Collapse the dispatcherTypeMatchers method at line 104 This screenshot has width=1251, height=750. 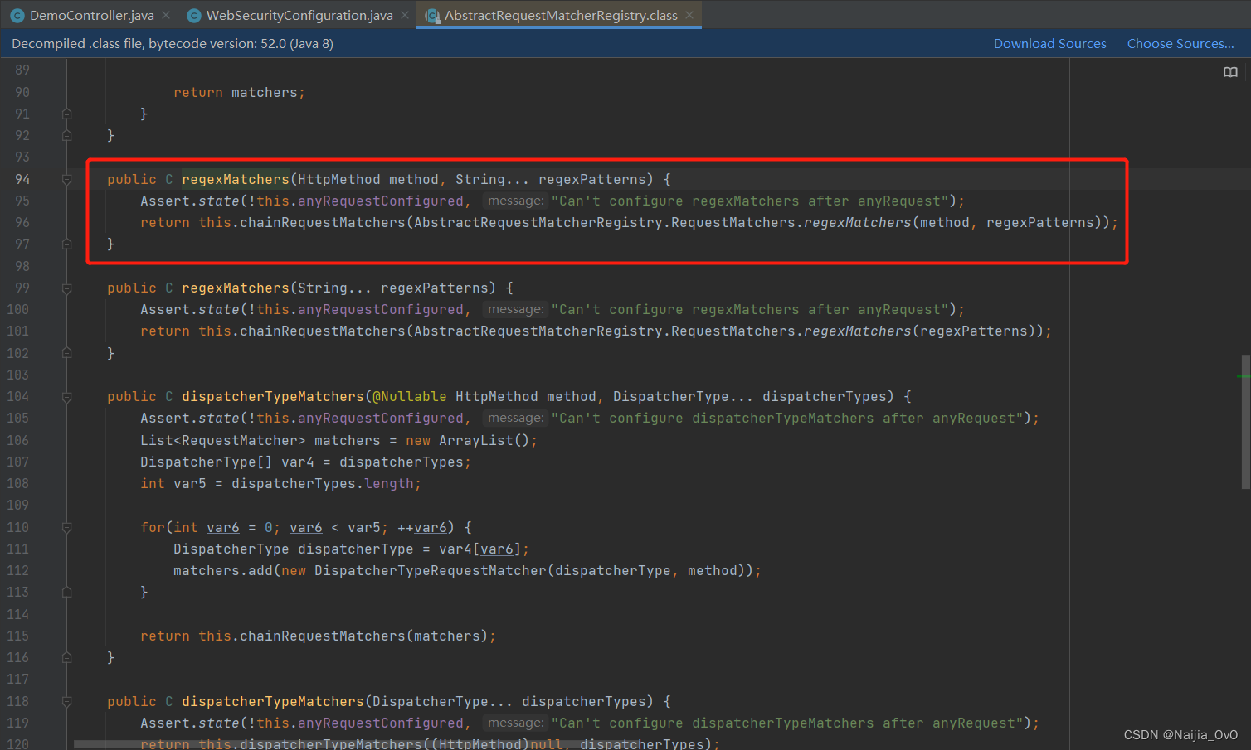(x=66, y=396)
